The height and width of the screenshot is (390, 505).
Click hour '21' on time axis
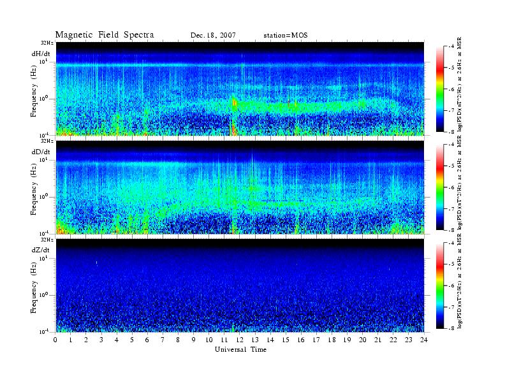(x=377, y=340)
